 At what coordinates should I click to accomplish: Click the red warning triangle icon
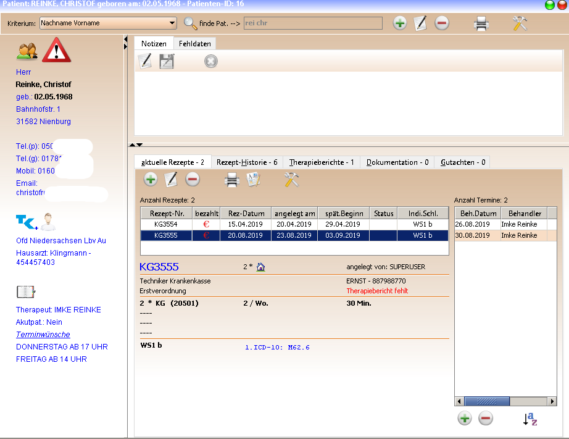(57, 50)
